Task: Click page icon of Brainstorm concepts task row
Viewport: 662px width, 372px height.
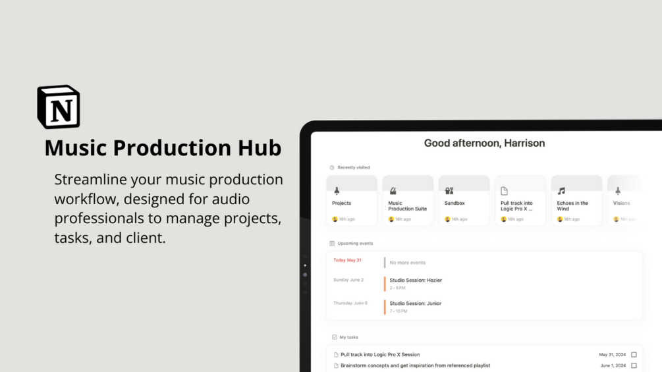Action: tap(336, 365)
